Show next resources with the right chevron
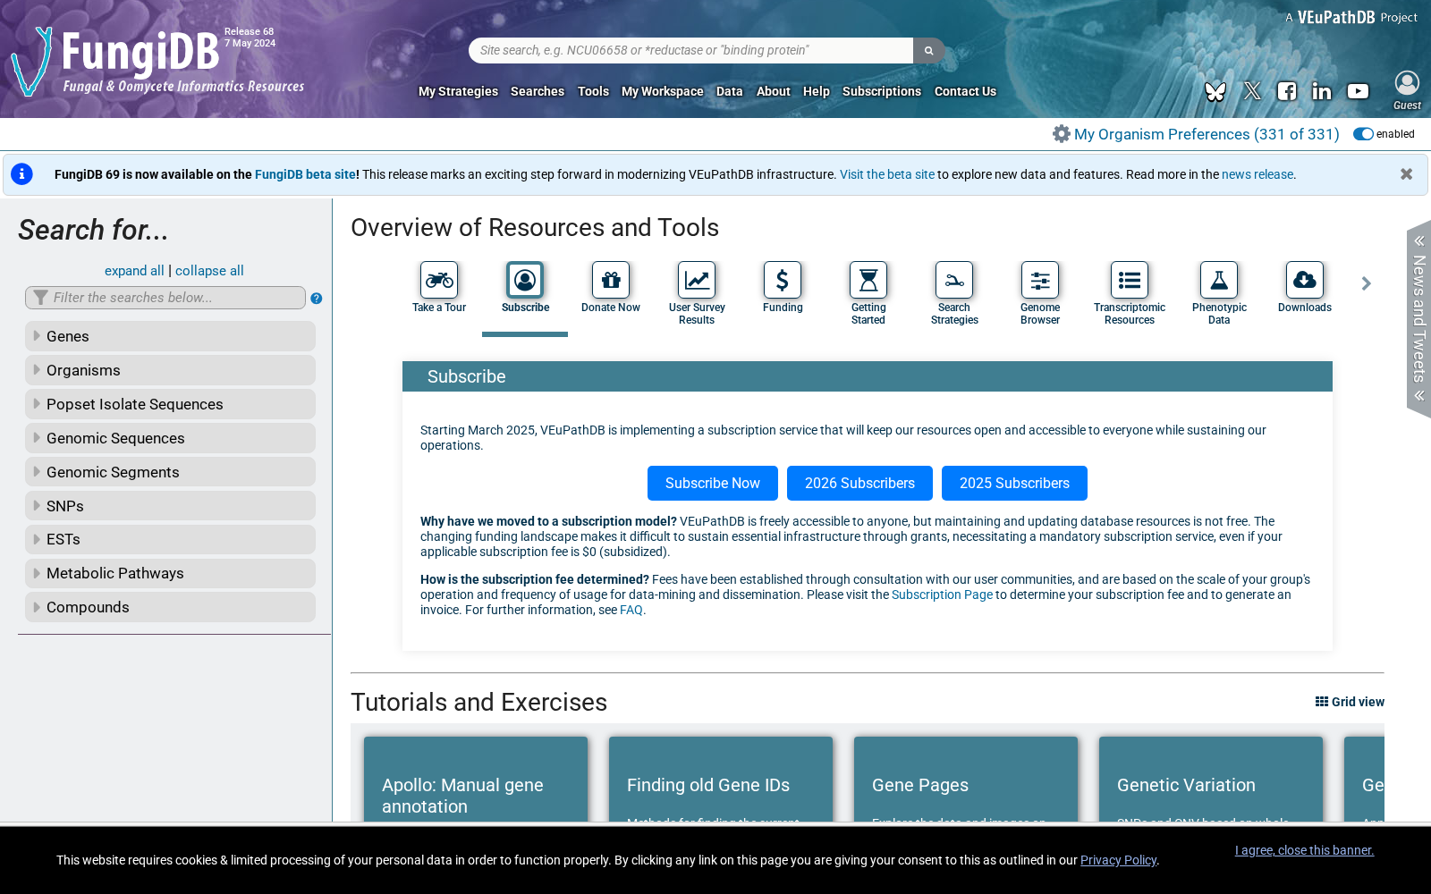The height and width of the screenshot is (894, 1431). pos(1366,283)
